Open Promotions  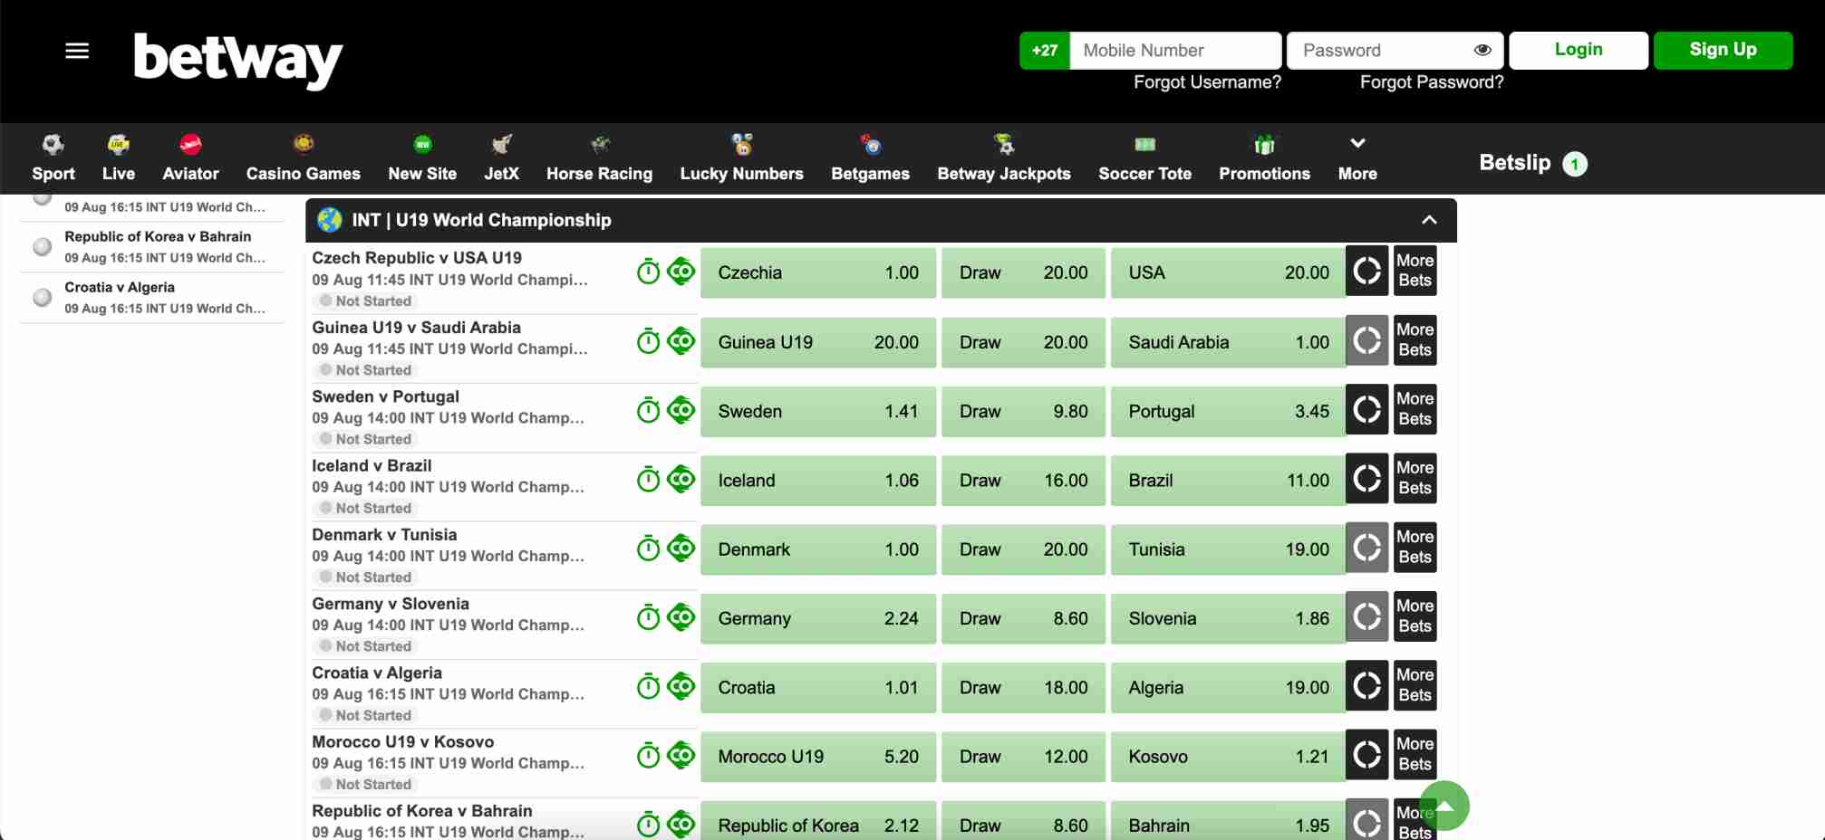point(1264,158)
